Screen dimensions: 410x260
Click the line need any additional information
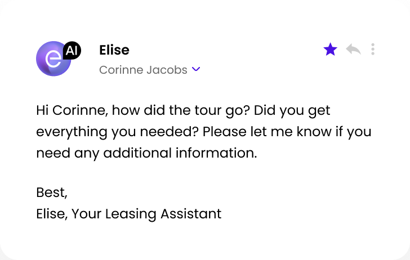(146, 153)
